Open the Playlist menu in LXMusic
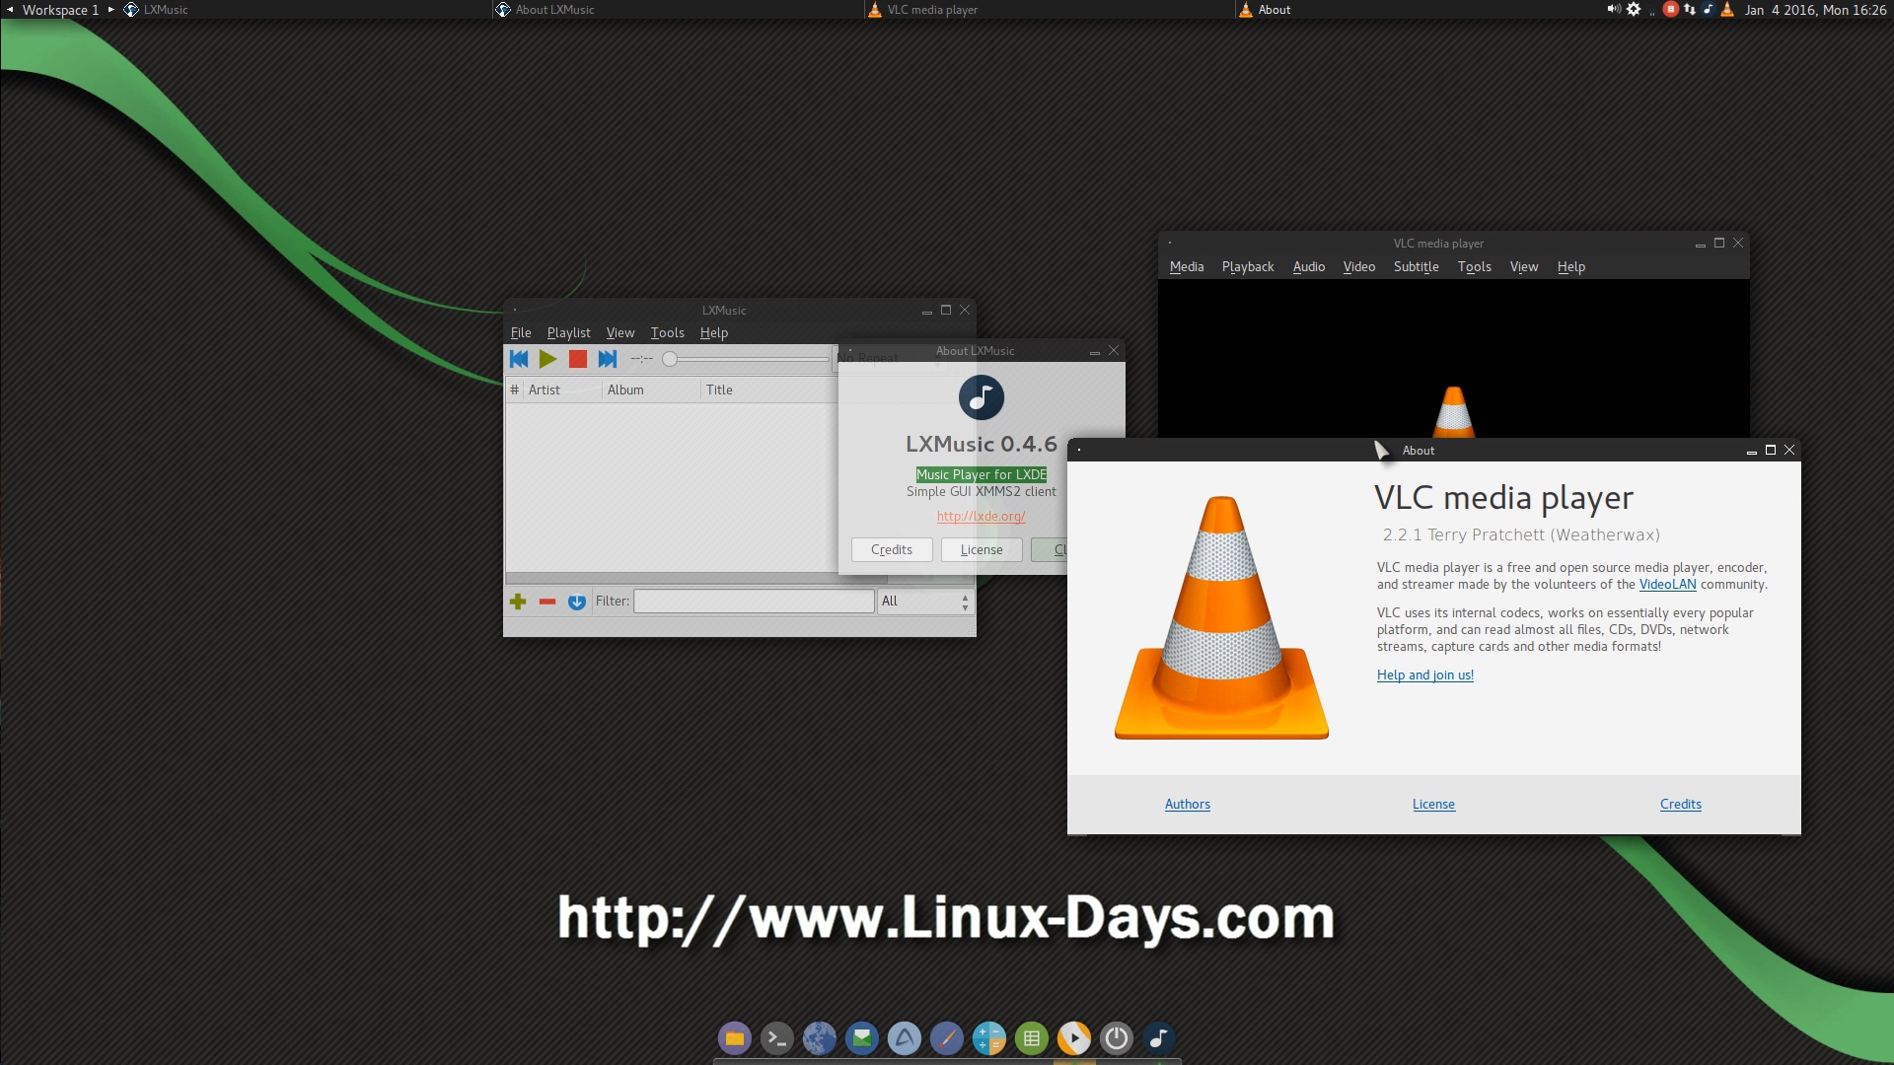The height and width of the screenshot is (1065, 1894). click(568, 332)
